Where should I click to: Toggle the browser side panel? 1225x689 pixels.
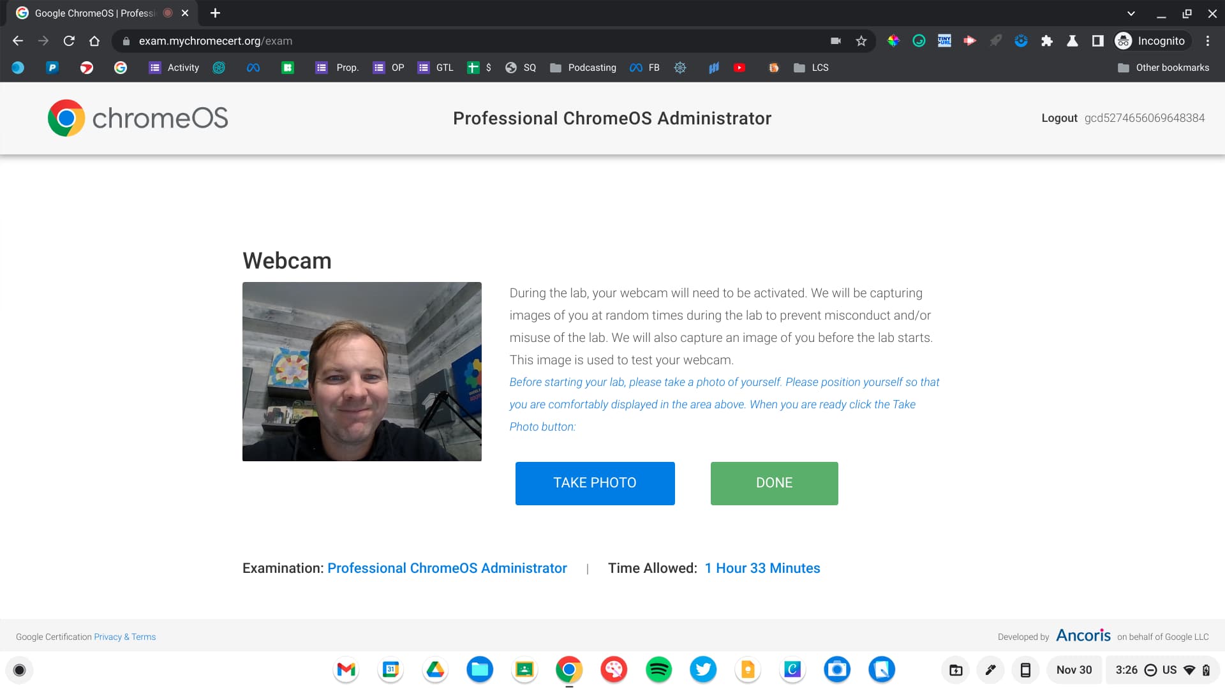click(1098, 41)
